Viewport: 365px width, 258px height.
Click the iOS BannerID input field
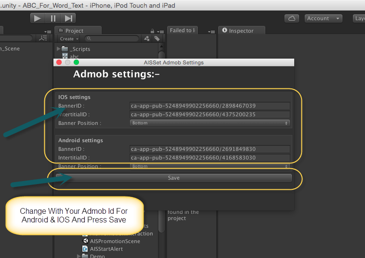pos(209,106)
